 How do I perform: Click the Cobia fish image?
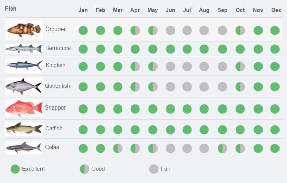[x=24, y=148]
